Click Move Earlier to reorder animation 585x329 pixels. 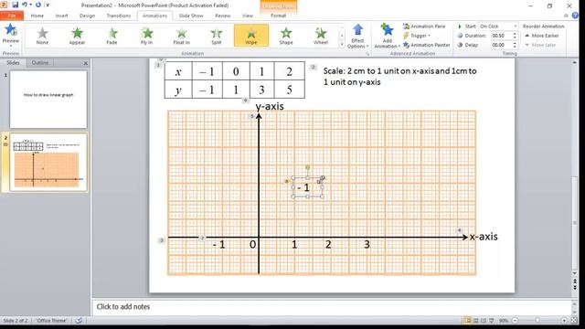pos(542,36)
